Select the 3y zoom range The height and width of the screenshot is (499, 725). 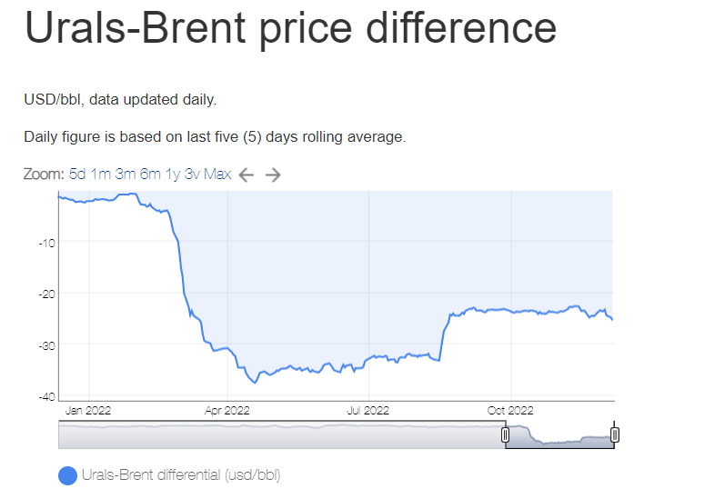click(x=192, y=175)
